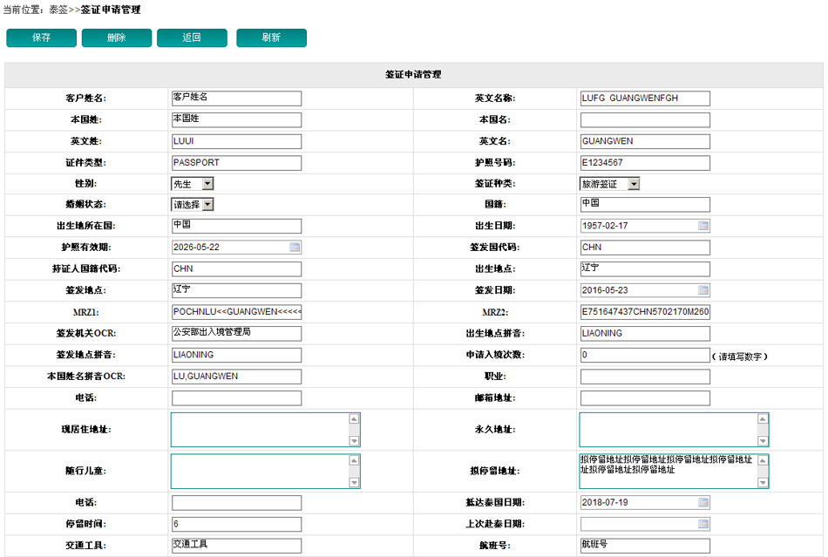Select the 航班号 text field

tap(644, 546)
